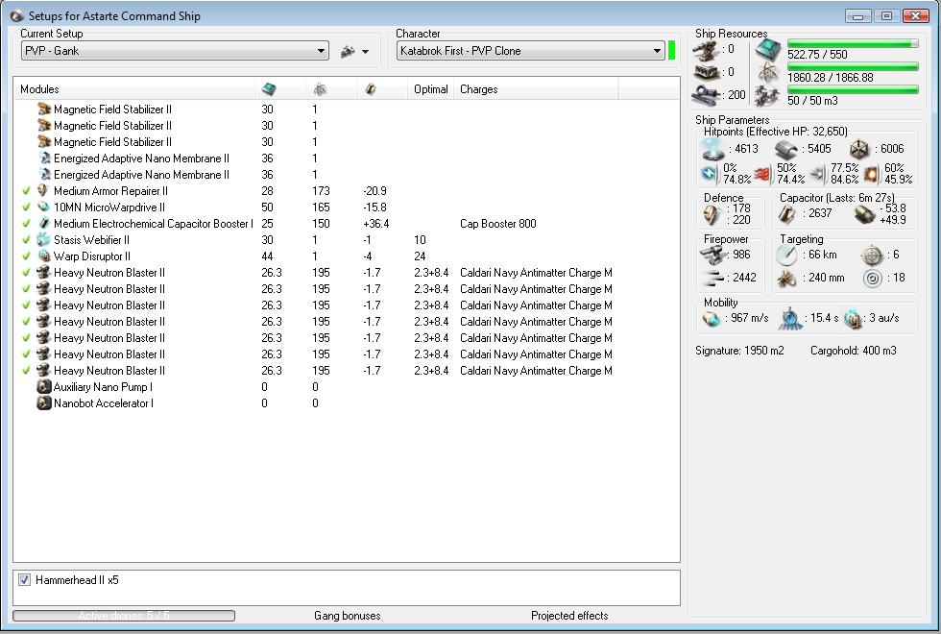This screenshot has width=941, height=634.
Task: Click the green character status indicator
Action: 671,50
